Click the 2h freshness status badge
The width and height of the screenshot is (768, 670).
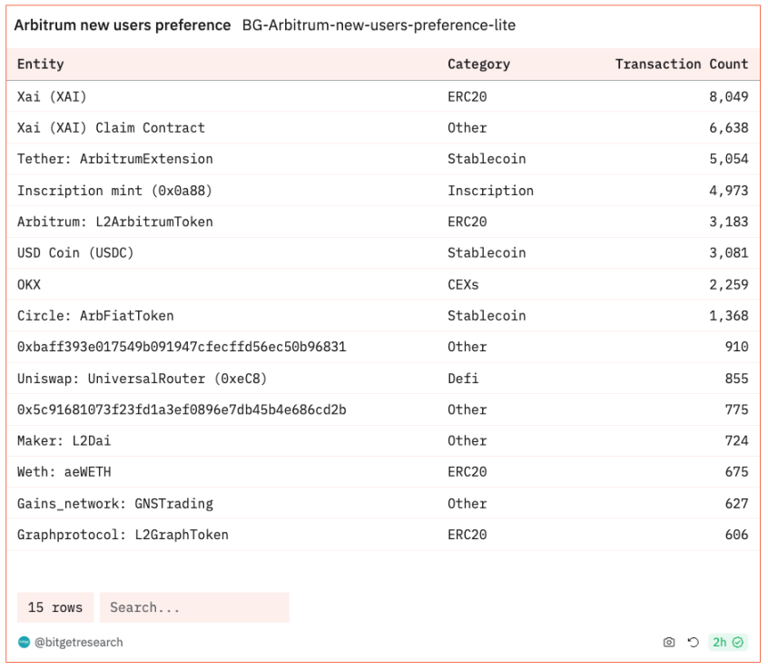(727, 643)
